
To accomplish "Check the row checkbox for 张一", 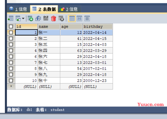I will [11, 33].
